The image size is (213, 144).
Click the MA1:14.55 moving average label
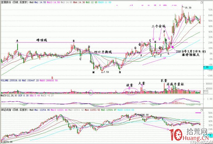coord(40,2)
